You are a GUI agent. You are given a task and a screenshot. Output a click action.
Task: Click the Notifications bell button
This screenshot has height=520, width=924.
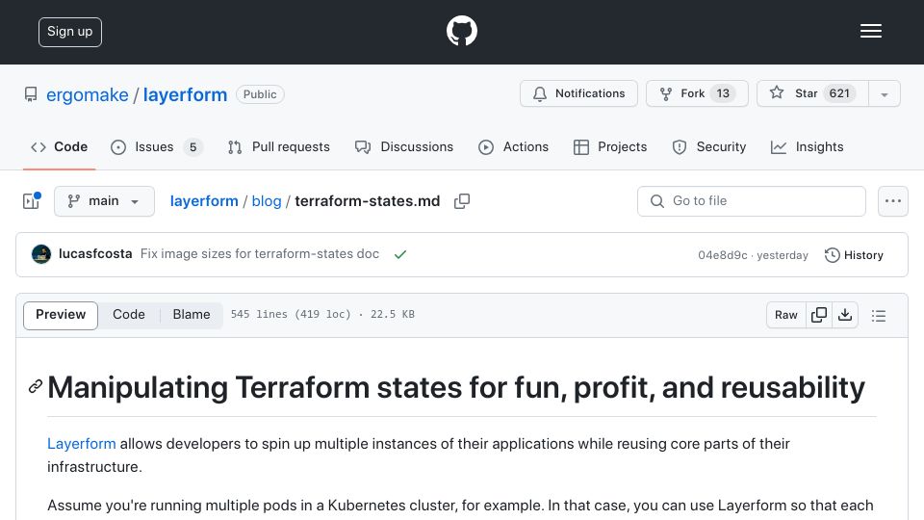[x=578, y=93]
